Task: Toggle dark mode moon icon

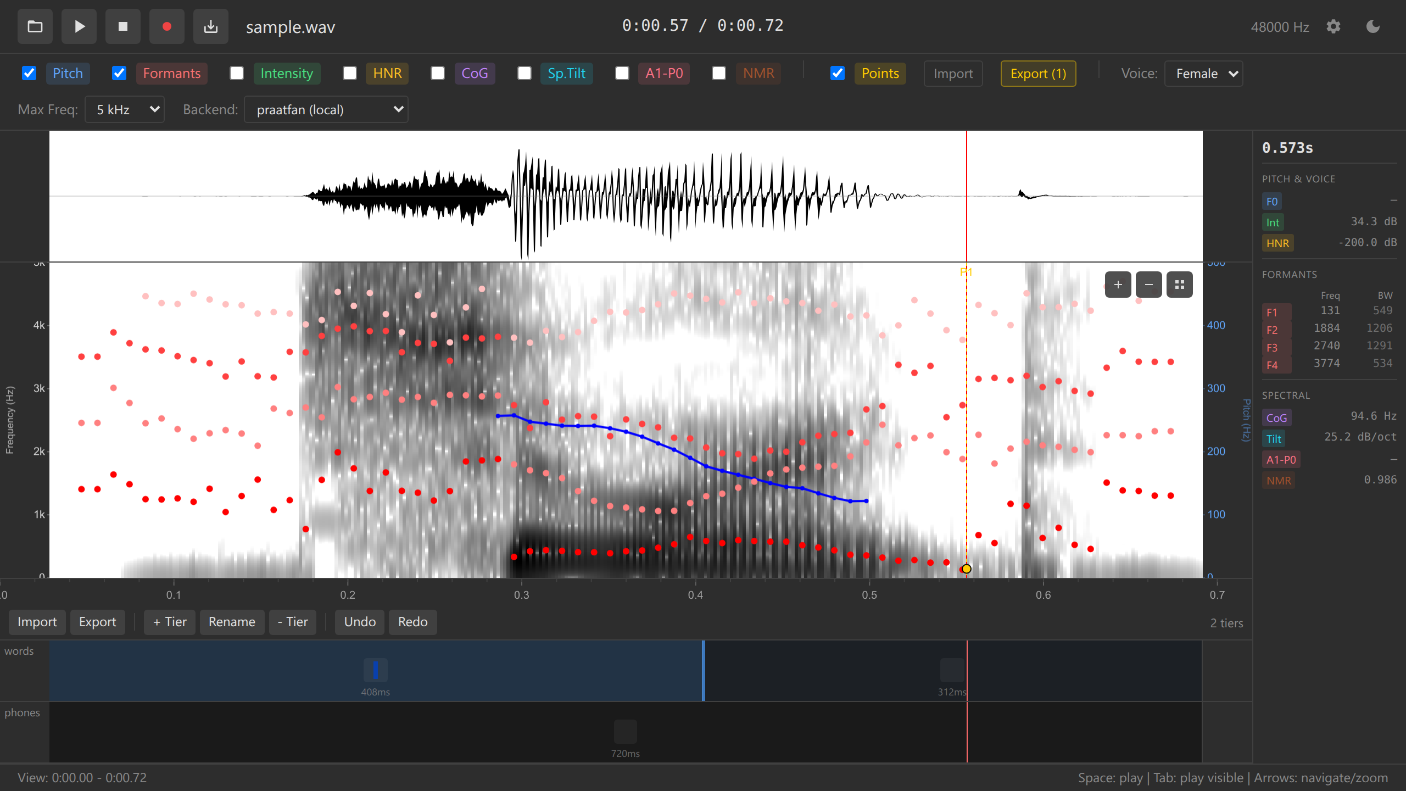Action: point(1373,26)
